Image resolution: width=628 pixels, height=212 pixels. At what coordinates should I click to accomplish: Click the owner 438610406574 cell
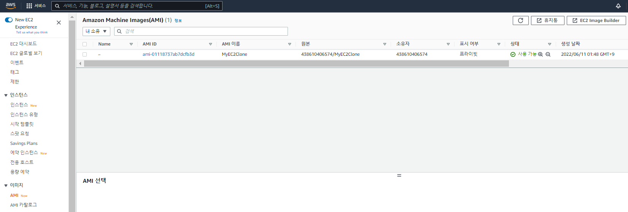coord(412,54)
